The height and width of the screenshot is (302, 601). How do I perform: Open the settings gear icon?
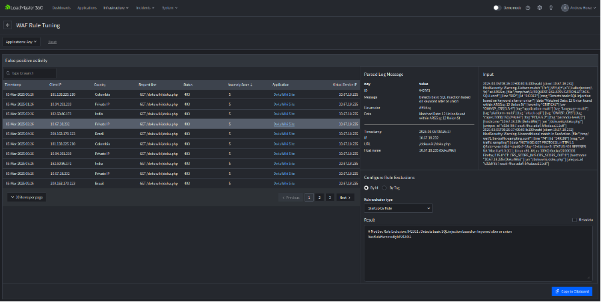click(x=540, y=8)
